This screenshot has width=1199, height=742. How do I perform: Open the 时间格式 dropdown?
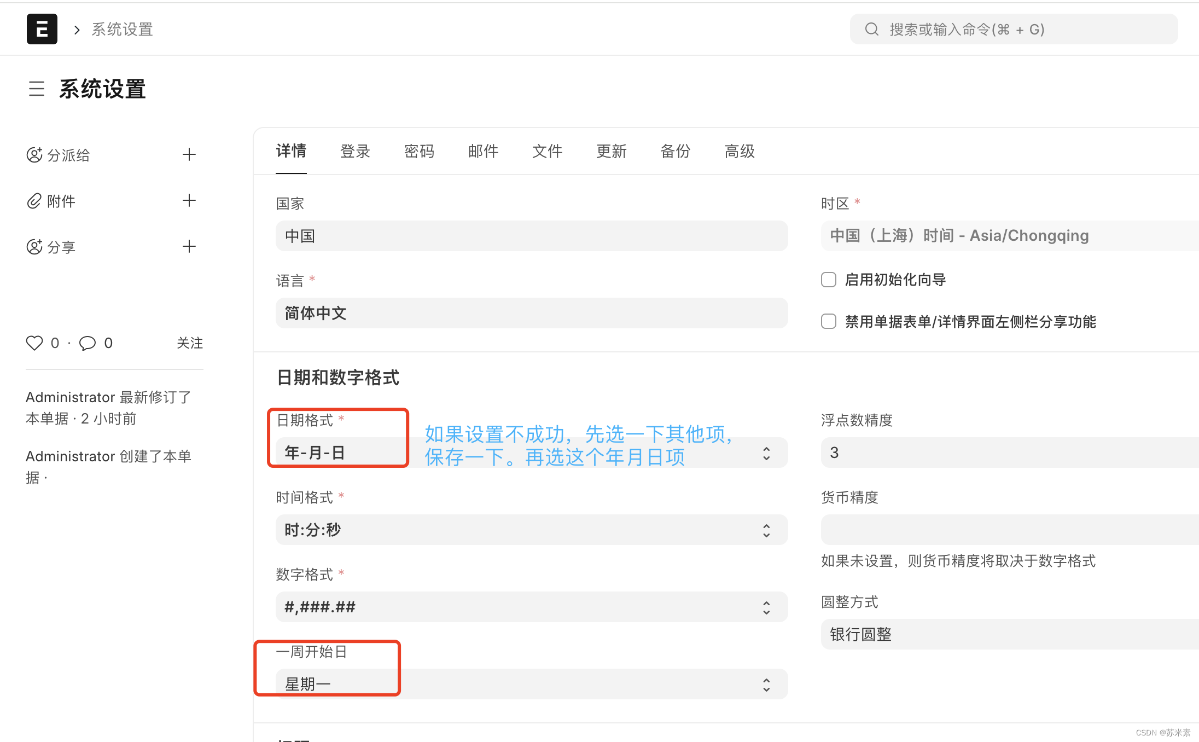point(531,530)
